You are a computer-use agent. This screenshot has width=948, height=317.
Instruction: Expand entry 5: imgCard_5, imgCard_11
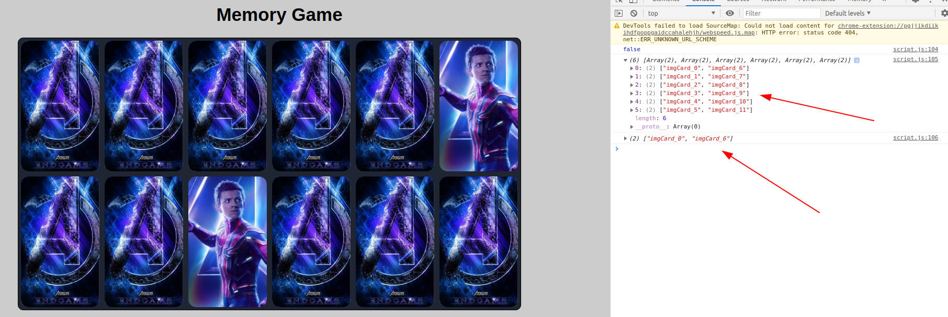(631, 110)
